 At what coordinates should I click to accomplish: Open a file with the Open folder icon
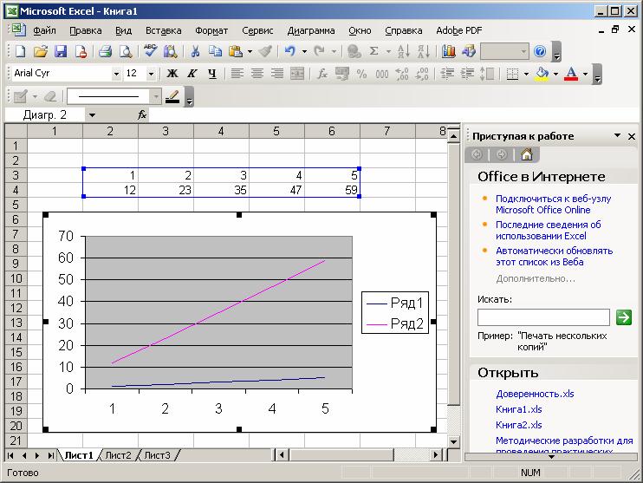click(x=40, y=51)
